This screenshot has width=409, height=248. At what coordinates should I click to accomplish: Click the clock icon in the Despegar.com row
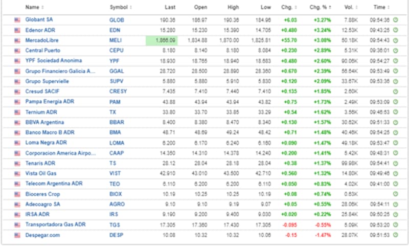point(396,235)
